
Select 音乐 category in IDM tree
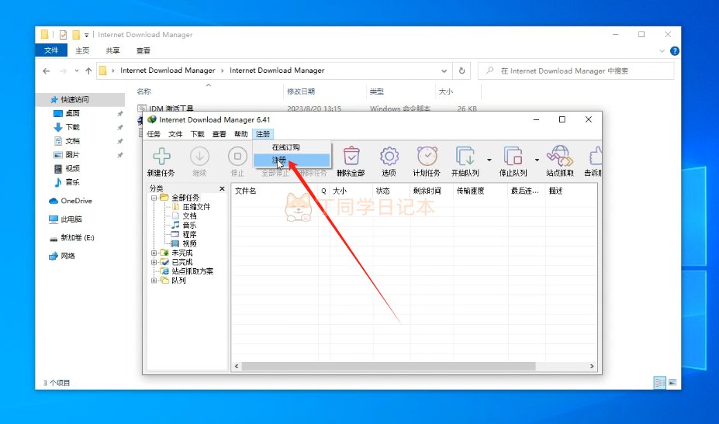tap(189, 225)
